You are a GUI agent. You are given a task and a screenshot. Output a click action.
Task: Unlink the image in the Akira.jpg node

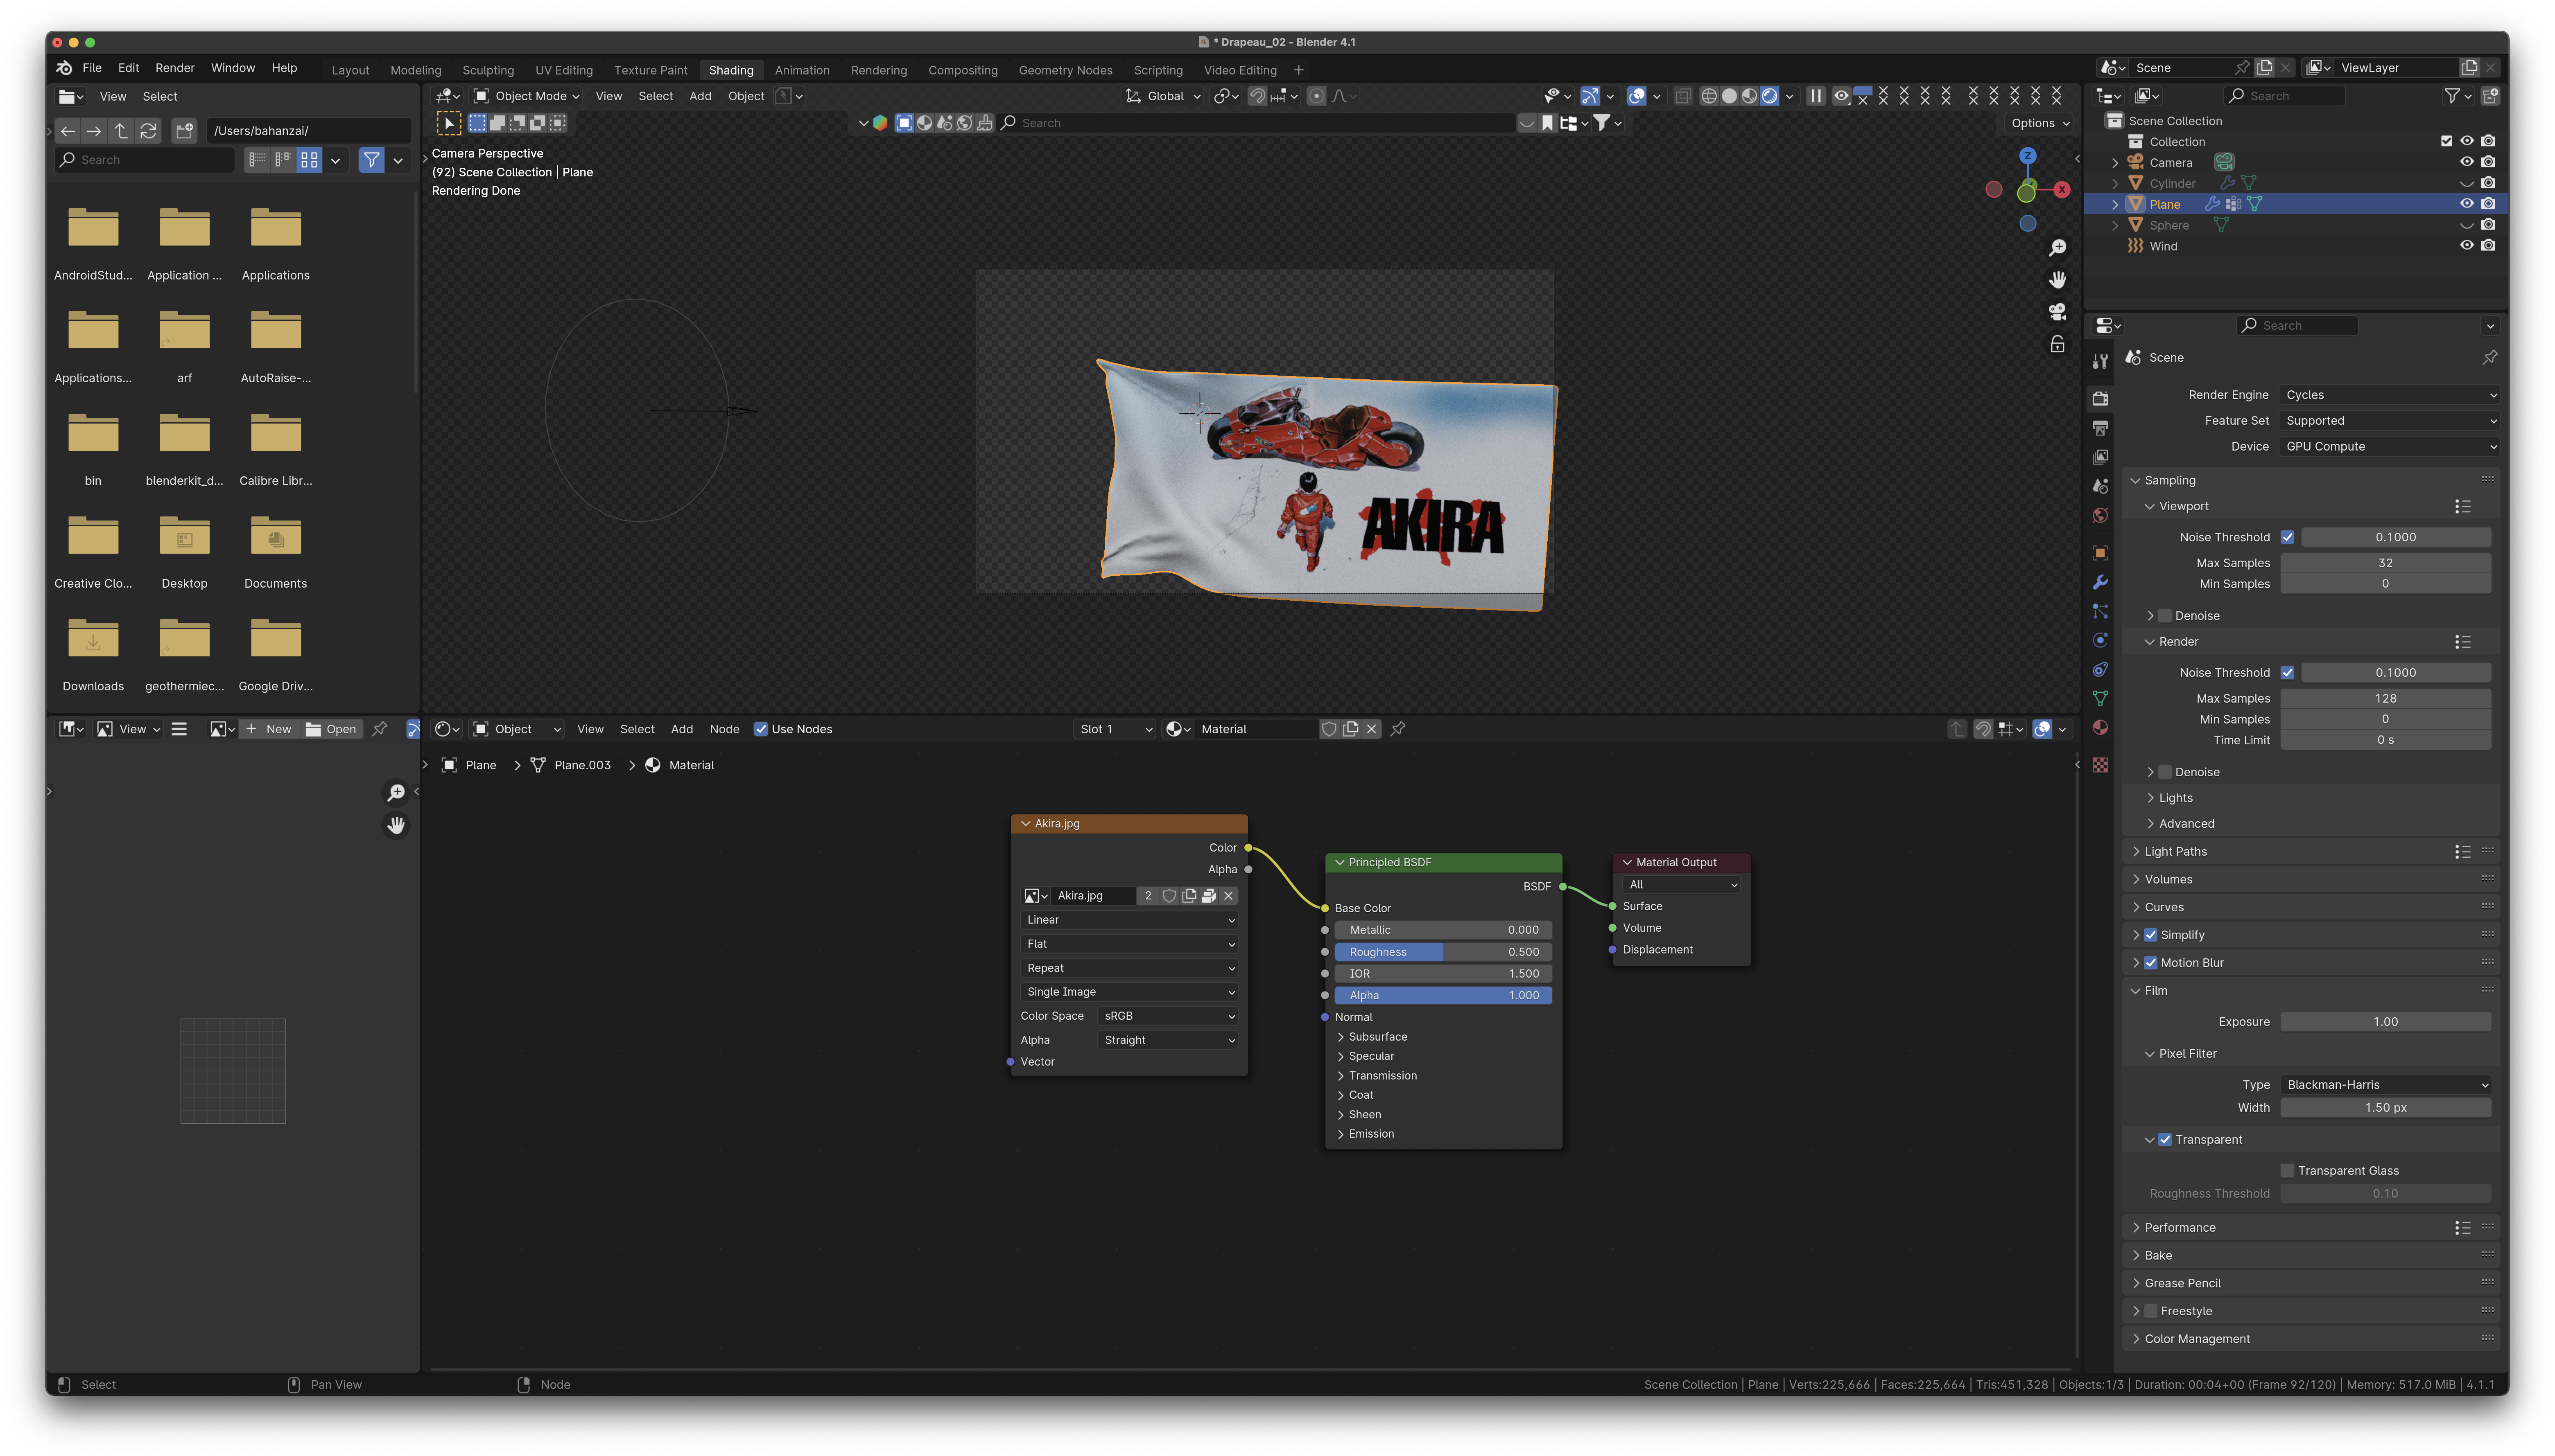1228,896
